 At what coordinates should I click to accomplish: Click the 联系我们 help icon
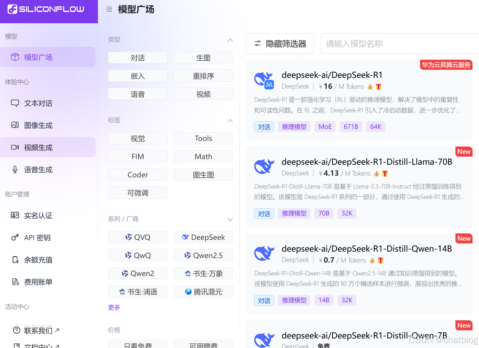click(x=17, y=330)
